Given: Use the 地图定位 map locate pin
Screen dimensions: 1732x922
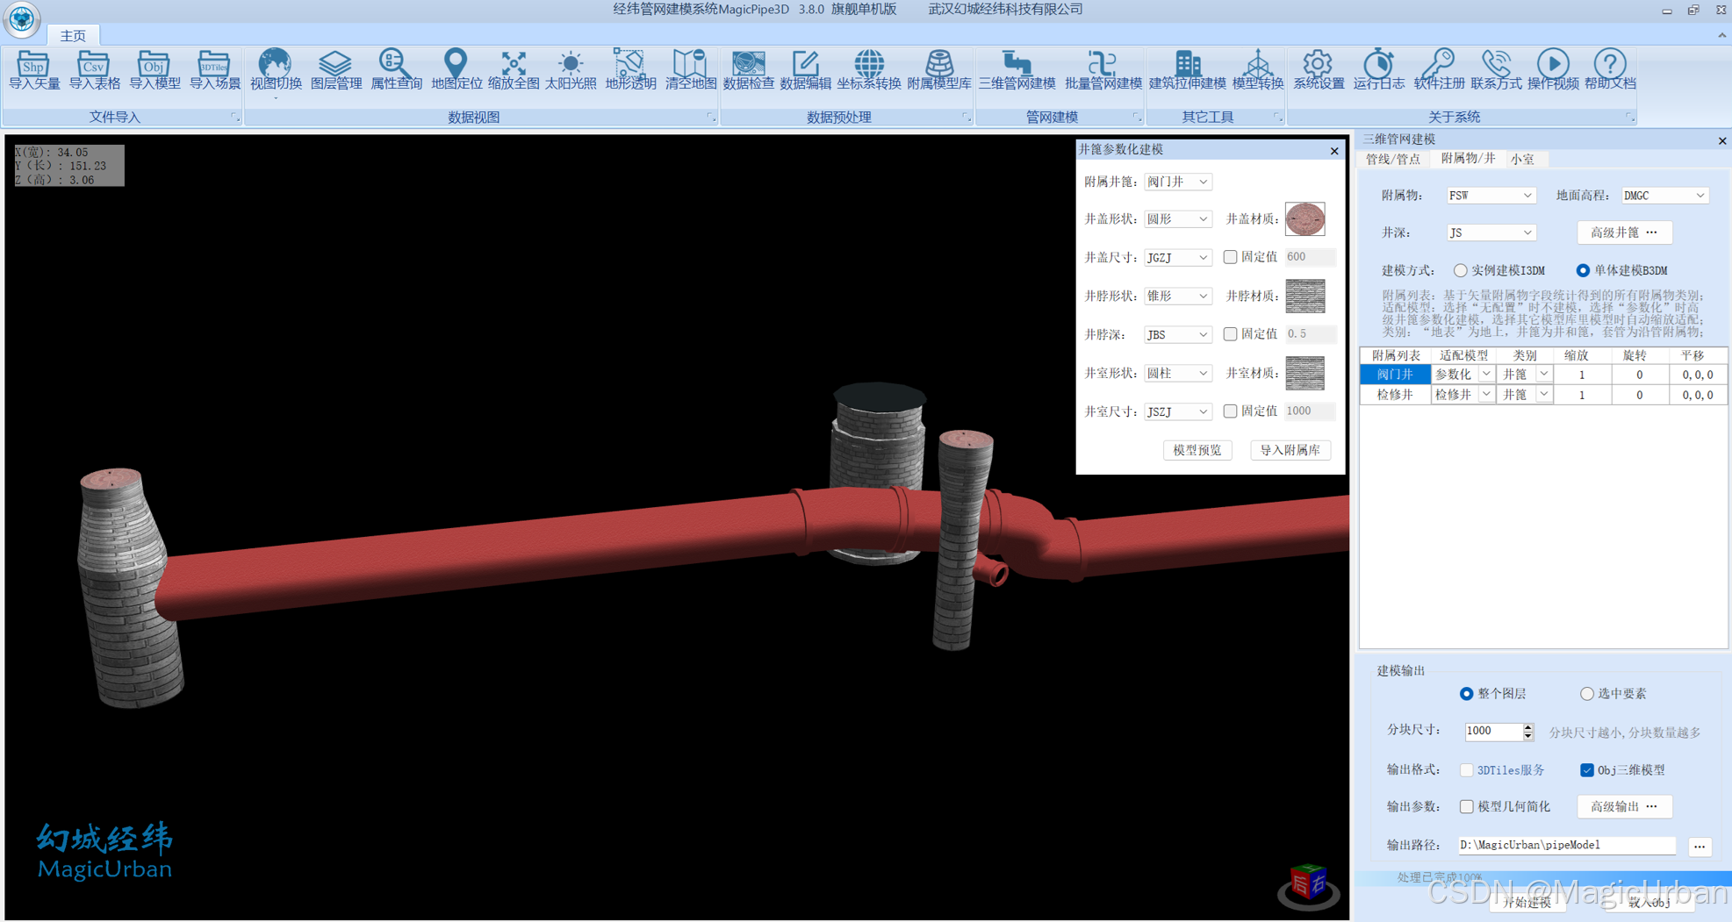Looking at the screenshot, I should tap(456, 69).
